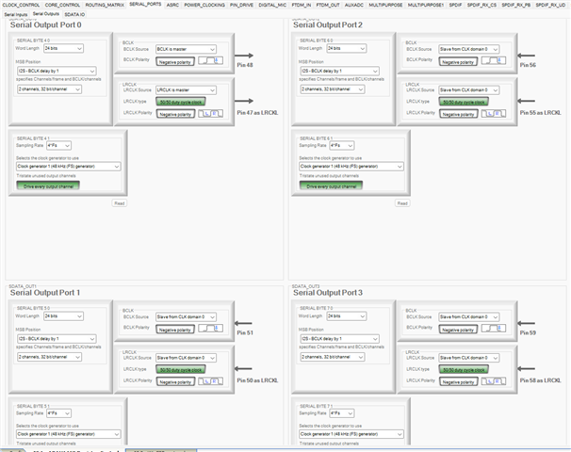Open LRCLK Source dropdown in Serial Output Port 1
The image size is (571, 452).
point(186,358)
